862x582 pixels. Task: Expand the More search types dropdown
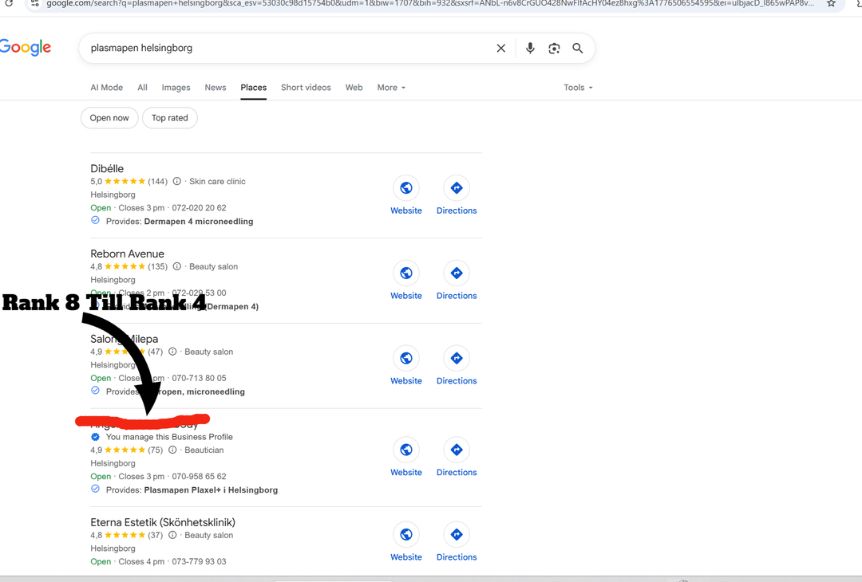[x=391, y=88]
